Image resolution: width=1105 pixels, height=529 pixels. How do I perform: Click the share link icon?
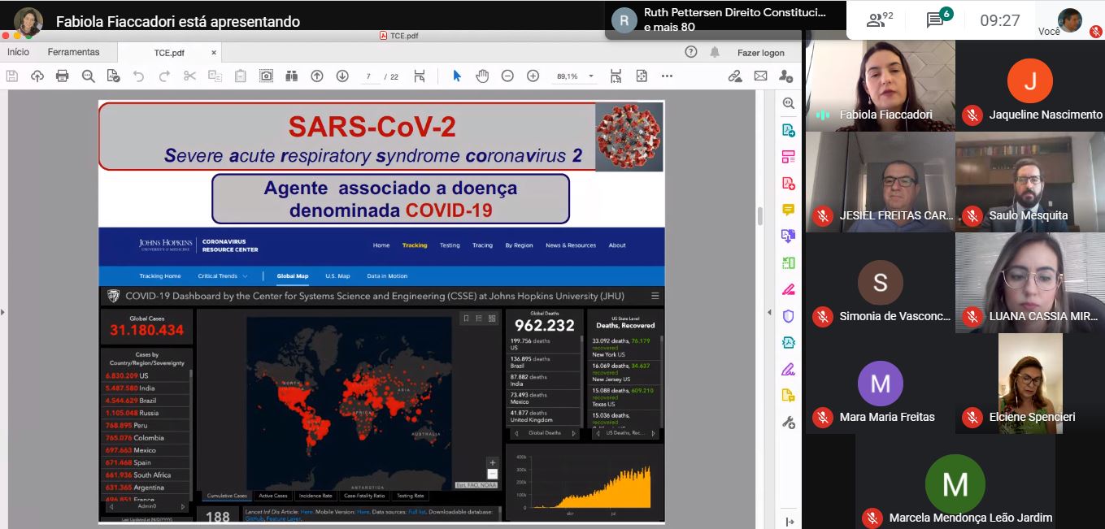(735, 76)
